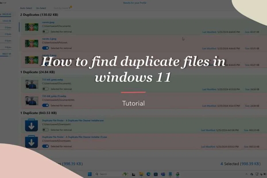The image size is (267, 178).
Task: Toggle Selected for removal on 733-bill_gates.webp
Action: click(x=45, y=89)
